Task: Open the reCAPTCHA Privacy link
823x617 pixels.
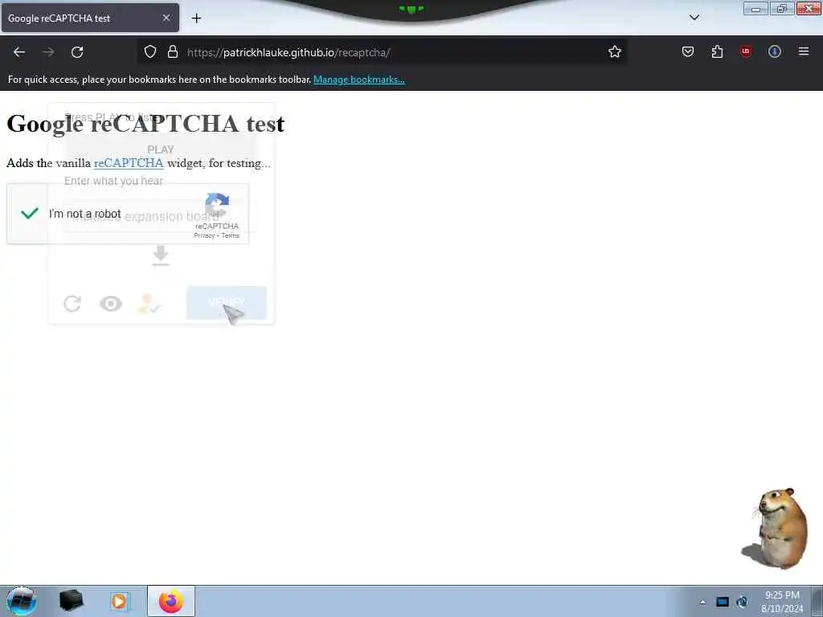Action: point(204,235)
